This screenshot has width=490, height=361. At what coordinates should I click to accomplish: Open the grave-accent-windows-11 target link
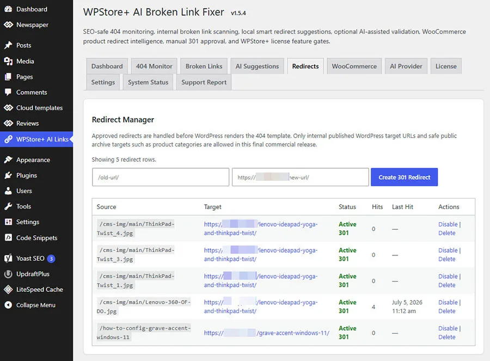(x=267, y=333)
